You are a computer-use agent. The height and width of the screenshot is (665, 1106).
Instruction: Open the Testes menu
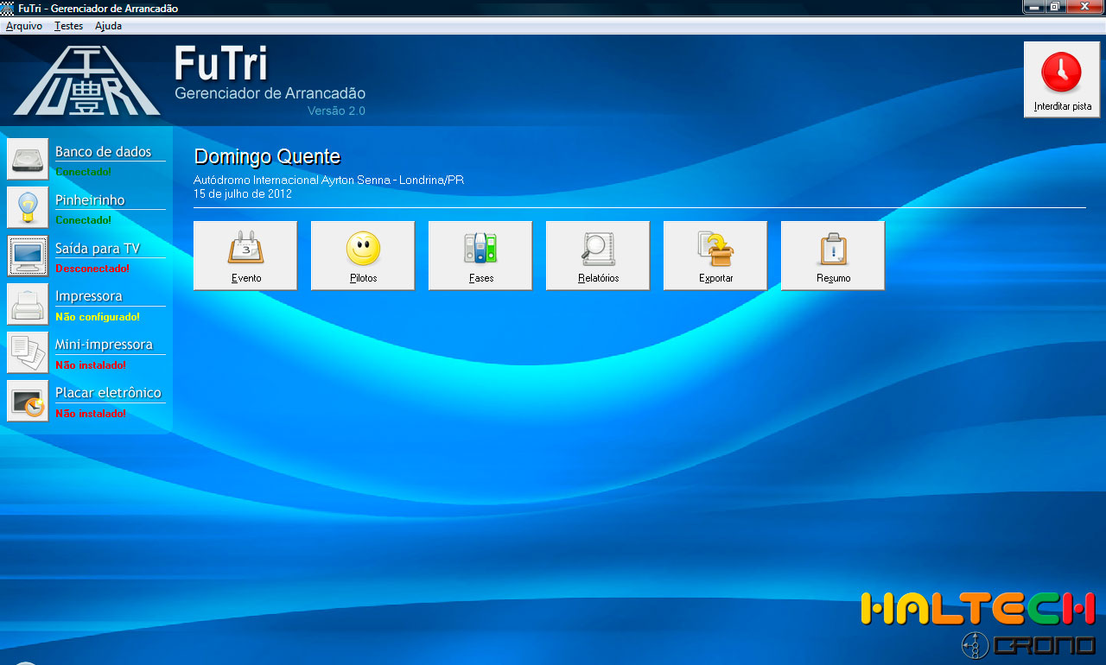pyautogui.click(x=68, y=26)
